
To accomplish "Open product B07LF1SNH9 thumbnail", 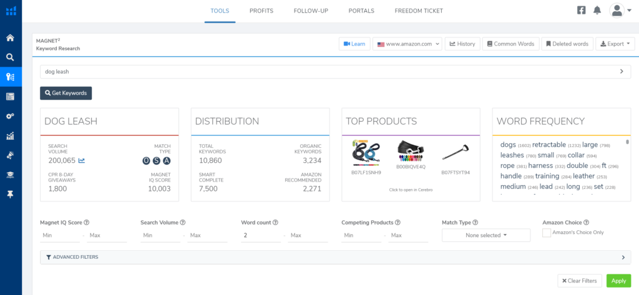I will (x=366, y=154).
